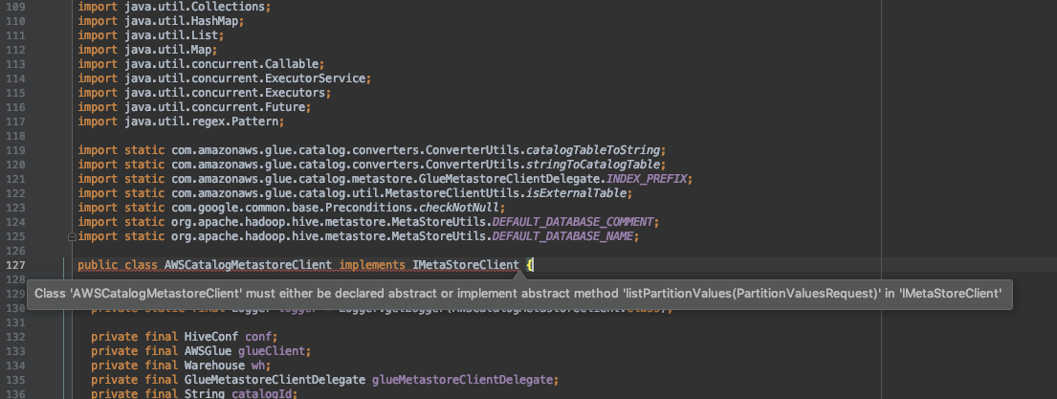This screenshot has width=1057, height=399.
Task: Click 'Preconditions' on line 123
Action: point(368,208)
